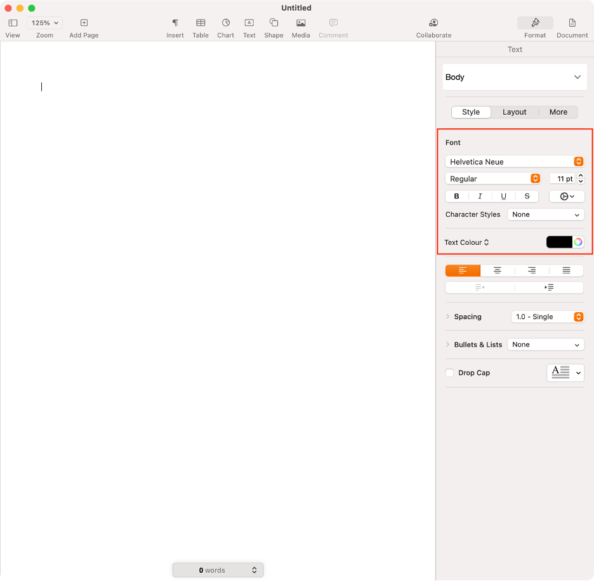Toggle underline formatting
Image resolution: width=594 pixels, height=581 pixels.
click(x=503, y=196)
